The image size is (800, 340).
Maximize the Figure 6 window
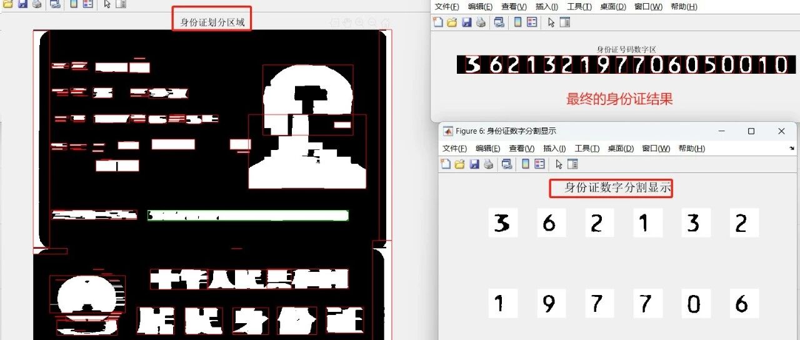pyautogui.click(x=751, y=131)
